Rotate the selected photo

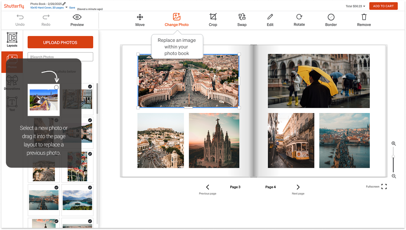(299, 20)
